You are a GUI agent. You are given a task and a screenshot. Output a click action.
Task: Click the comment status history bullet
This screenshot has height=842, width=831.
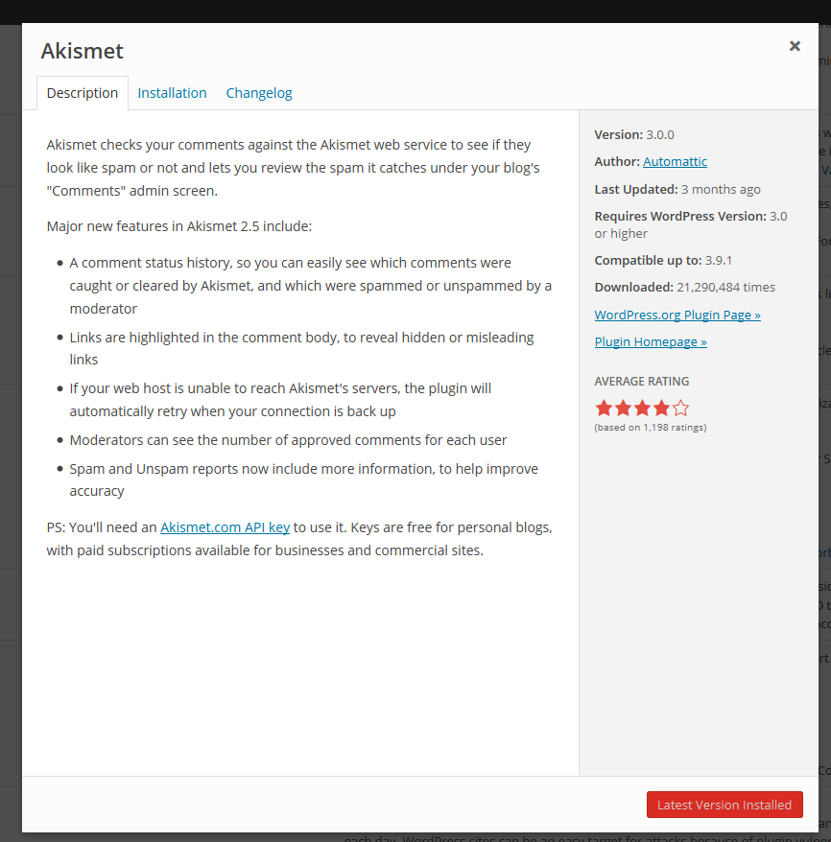point(311,286)
